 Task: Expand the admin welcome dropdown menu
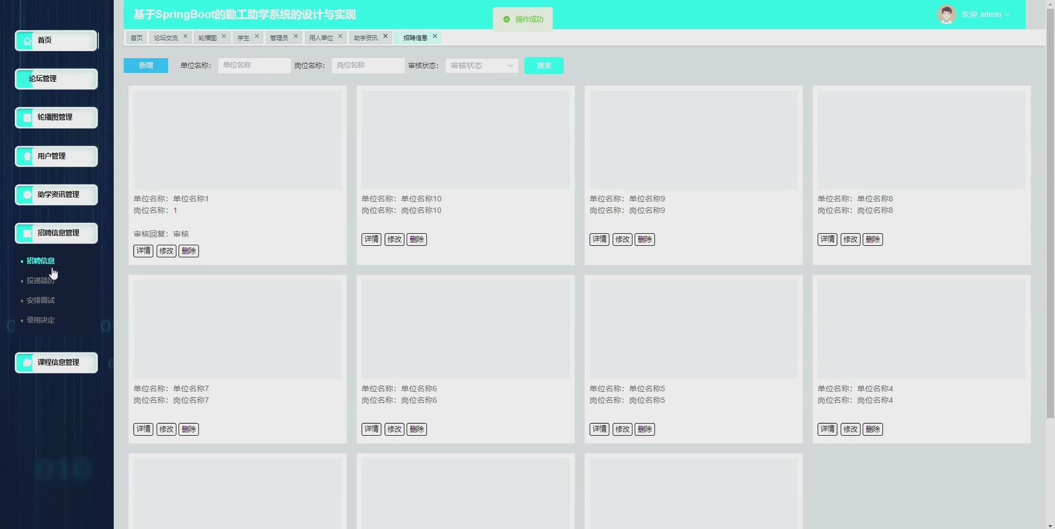1008,14
